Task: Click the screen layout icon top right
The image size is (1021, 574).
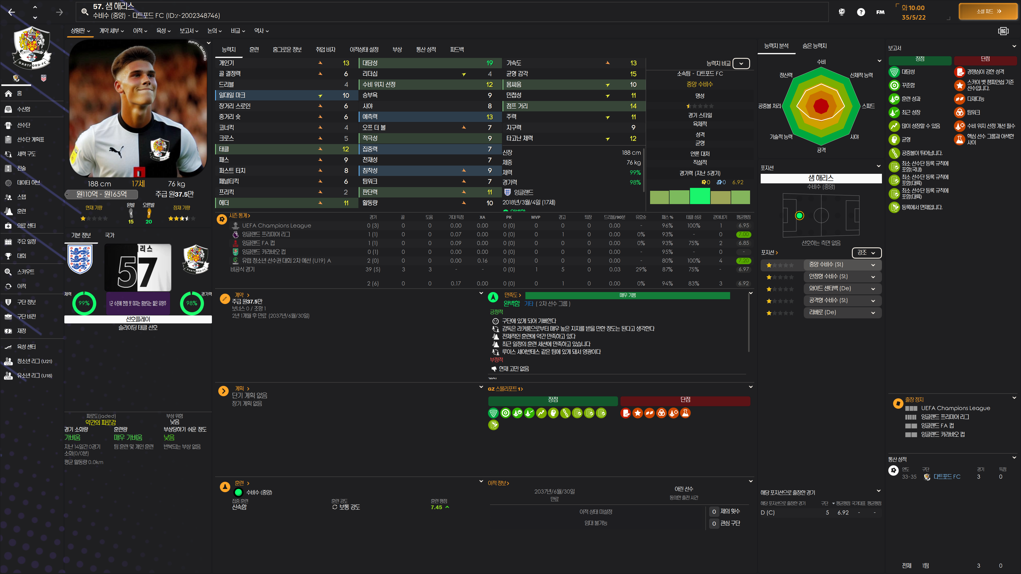Action: click(1003, 31)
